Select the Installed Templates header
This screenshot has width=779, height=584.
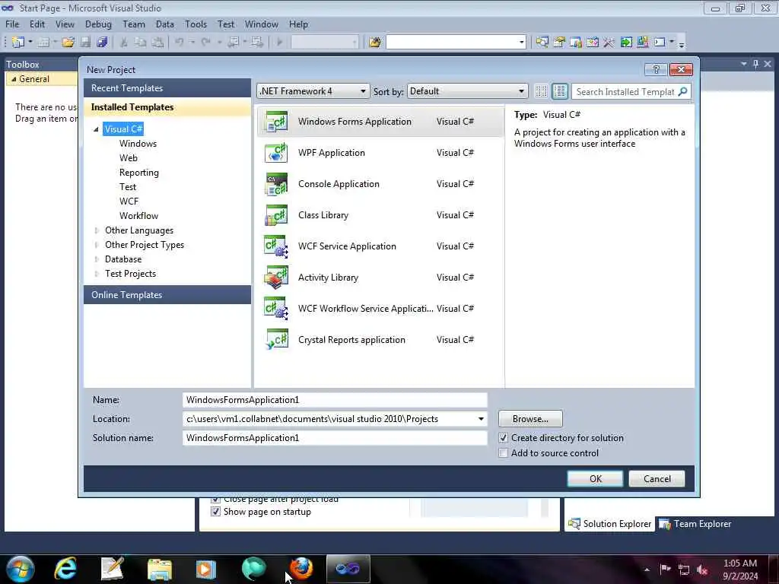click(167, 107)
